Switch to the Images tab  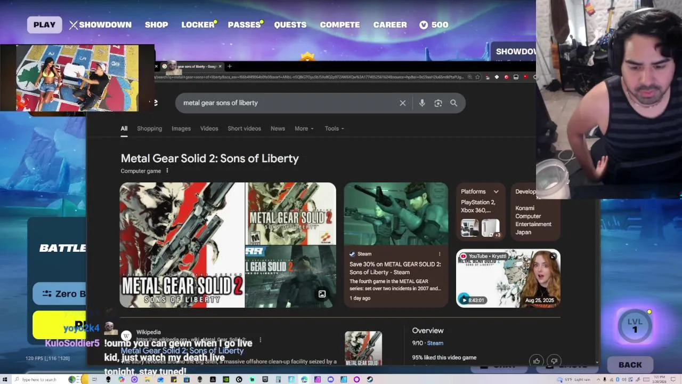tap(181, 129)
